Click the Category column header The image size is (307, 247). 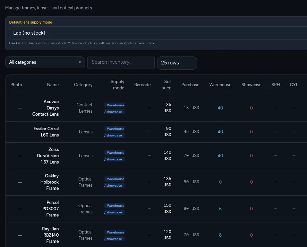click(x=83, y=85)
